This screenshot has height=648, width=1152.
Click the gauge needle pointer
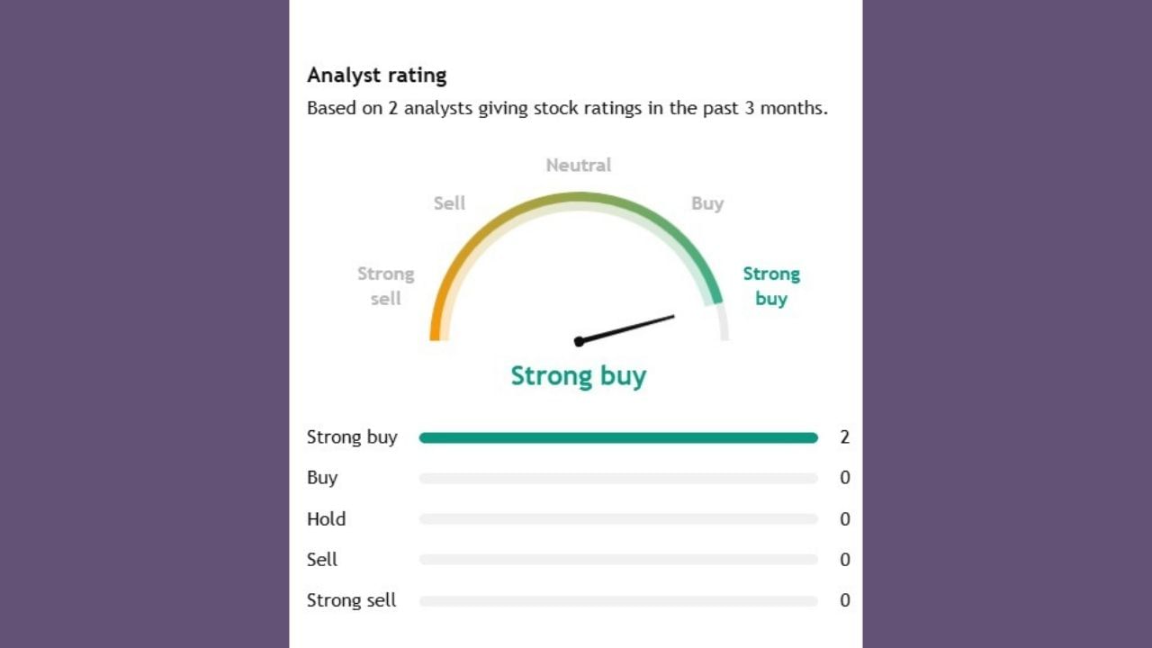(626, 328)
